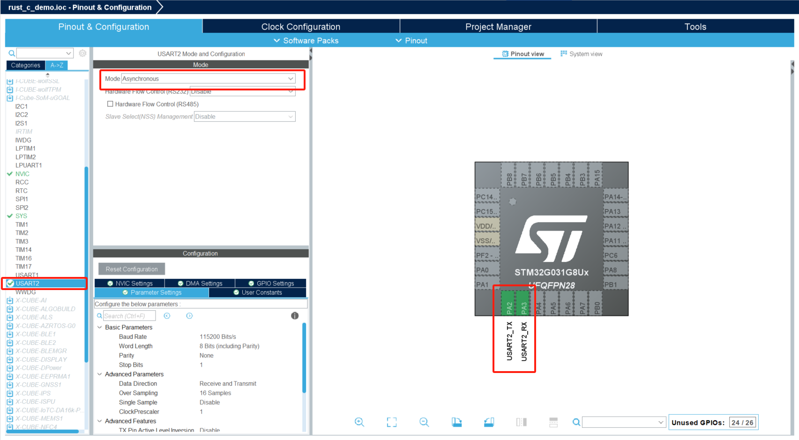Select the Pinout view button
This screenshot has width=799, height=440.
point(523,54)
